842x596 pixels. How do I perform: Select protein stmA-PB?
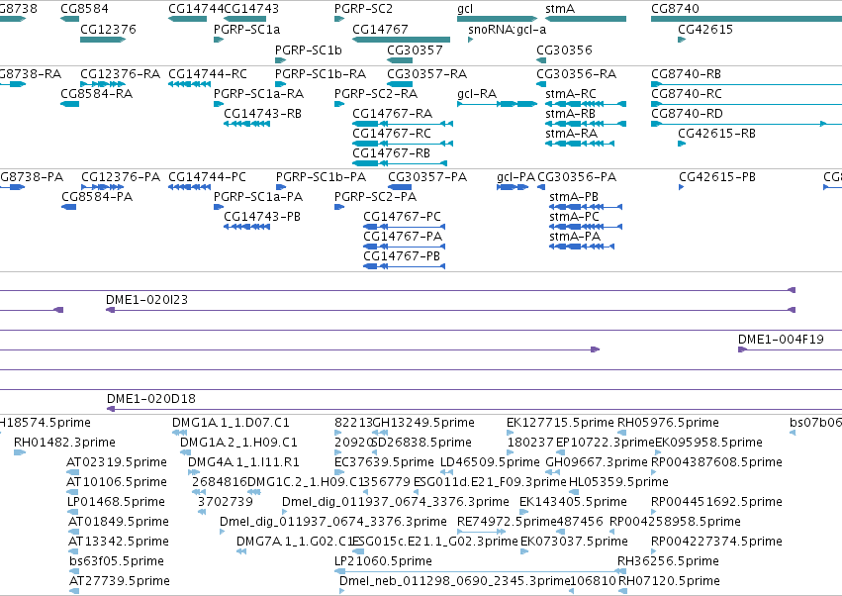tap(574, 197)
